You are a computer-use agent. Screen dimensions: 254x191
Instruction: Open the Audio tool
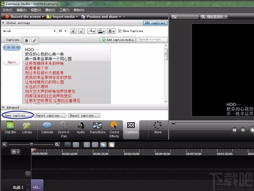pyautogui.click(x=80, y=128)
